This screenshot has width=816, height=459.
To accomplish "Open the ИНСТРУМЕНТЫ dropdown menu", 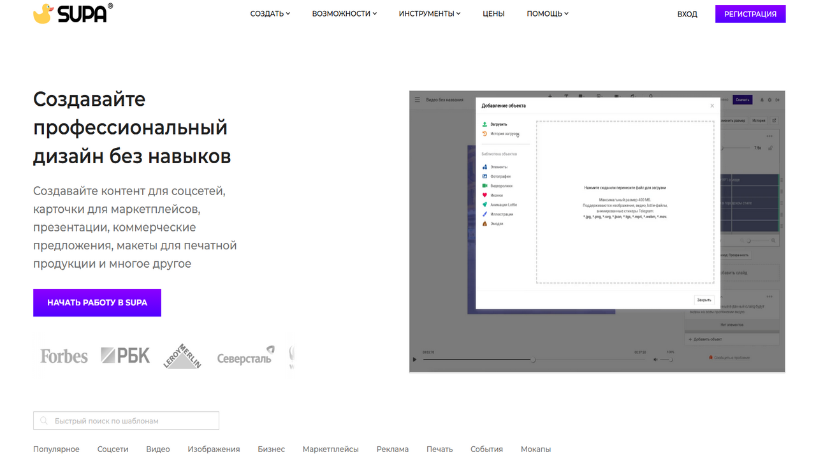I will click(x=428, y=13).
